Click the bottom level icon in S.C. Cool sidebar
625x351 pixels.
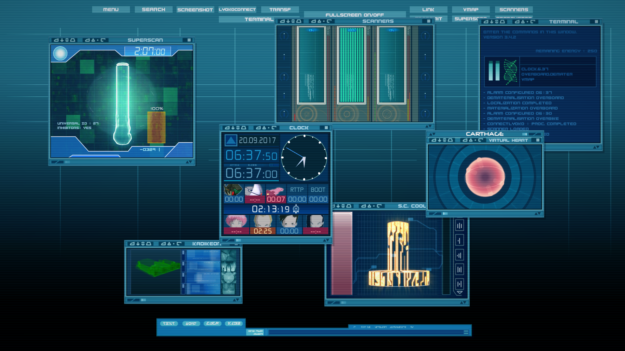pos(460,284)
